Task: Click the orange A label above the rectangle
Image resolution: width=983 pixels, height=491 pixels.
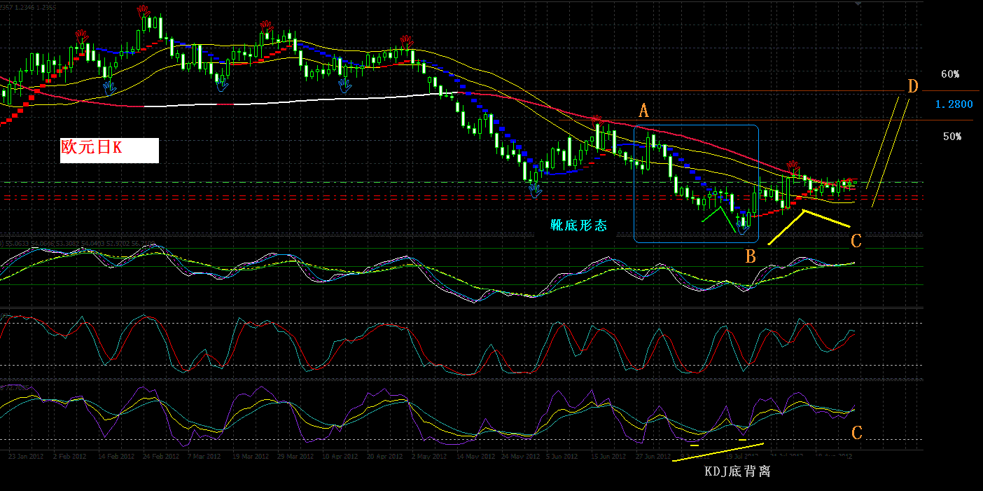Action: (644, 110)
